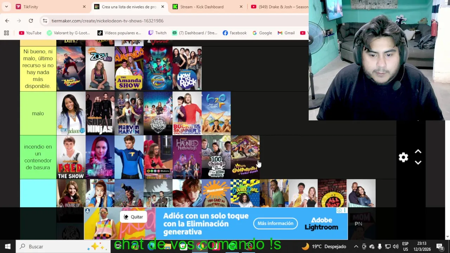The width and height of the screenshot is (450, 253).
Task: Open the Facebook bookmark
Action: pos(234,33)
